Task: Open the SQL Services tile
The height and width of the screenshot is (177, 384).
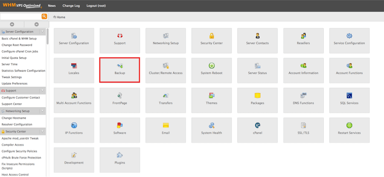Action: 349,100
